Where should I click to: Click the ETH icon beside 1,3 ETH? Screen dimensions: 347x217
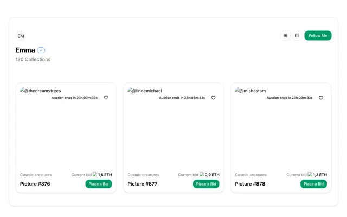point(310,174)
